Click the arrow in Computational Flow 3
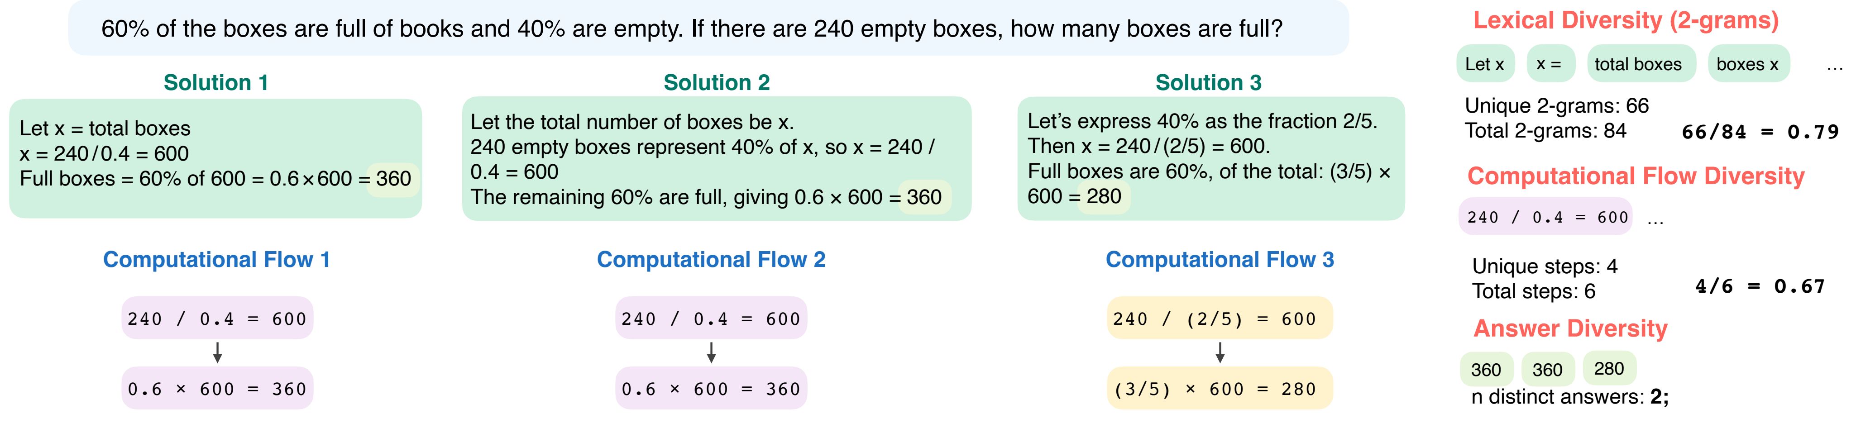 [1220, 352]
